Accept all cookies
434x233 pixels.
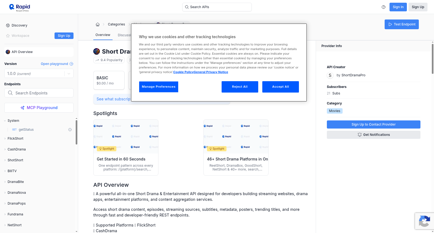click(280, 87)
